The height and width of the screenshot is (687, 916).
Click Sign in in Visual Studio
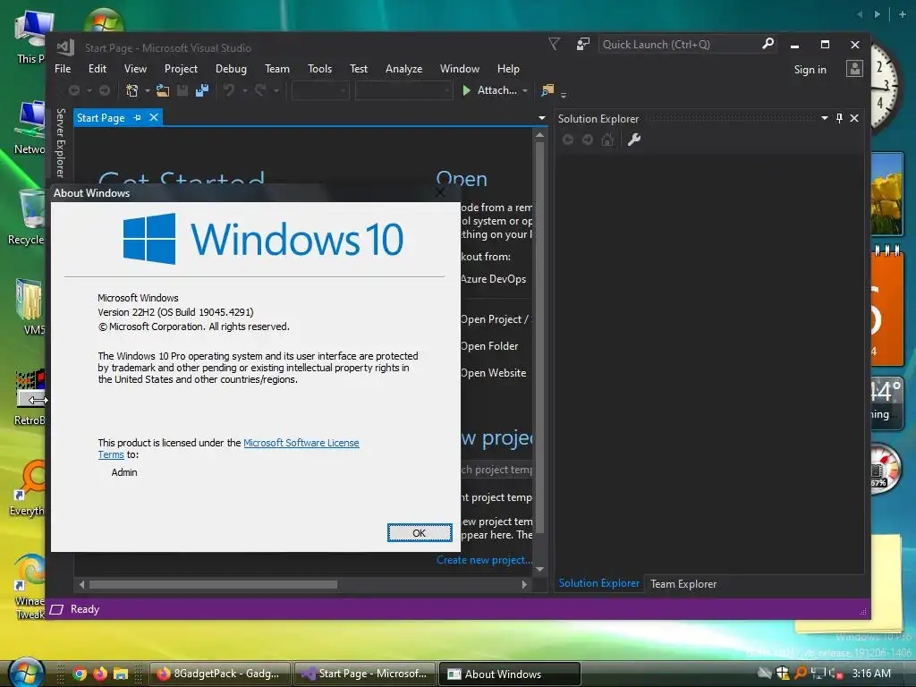[x=810, y=70]
